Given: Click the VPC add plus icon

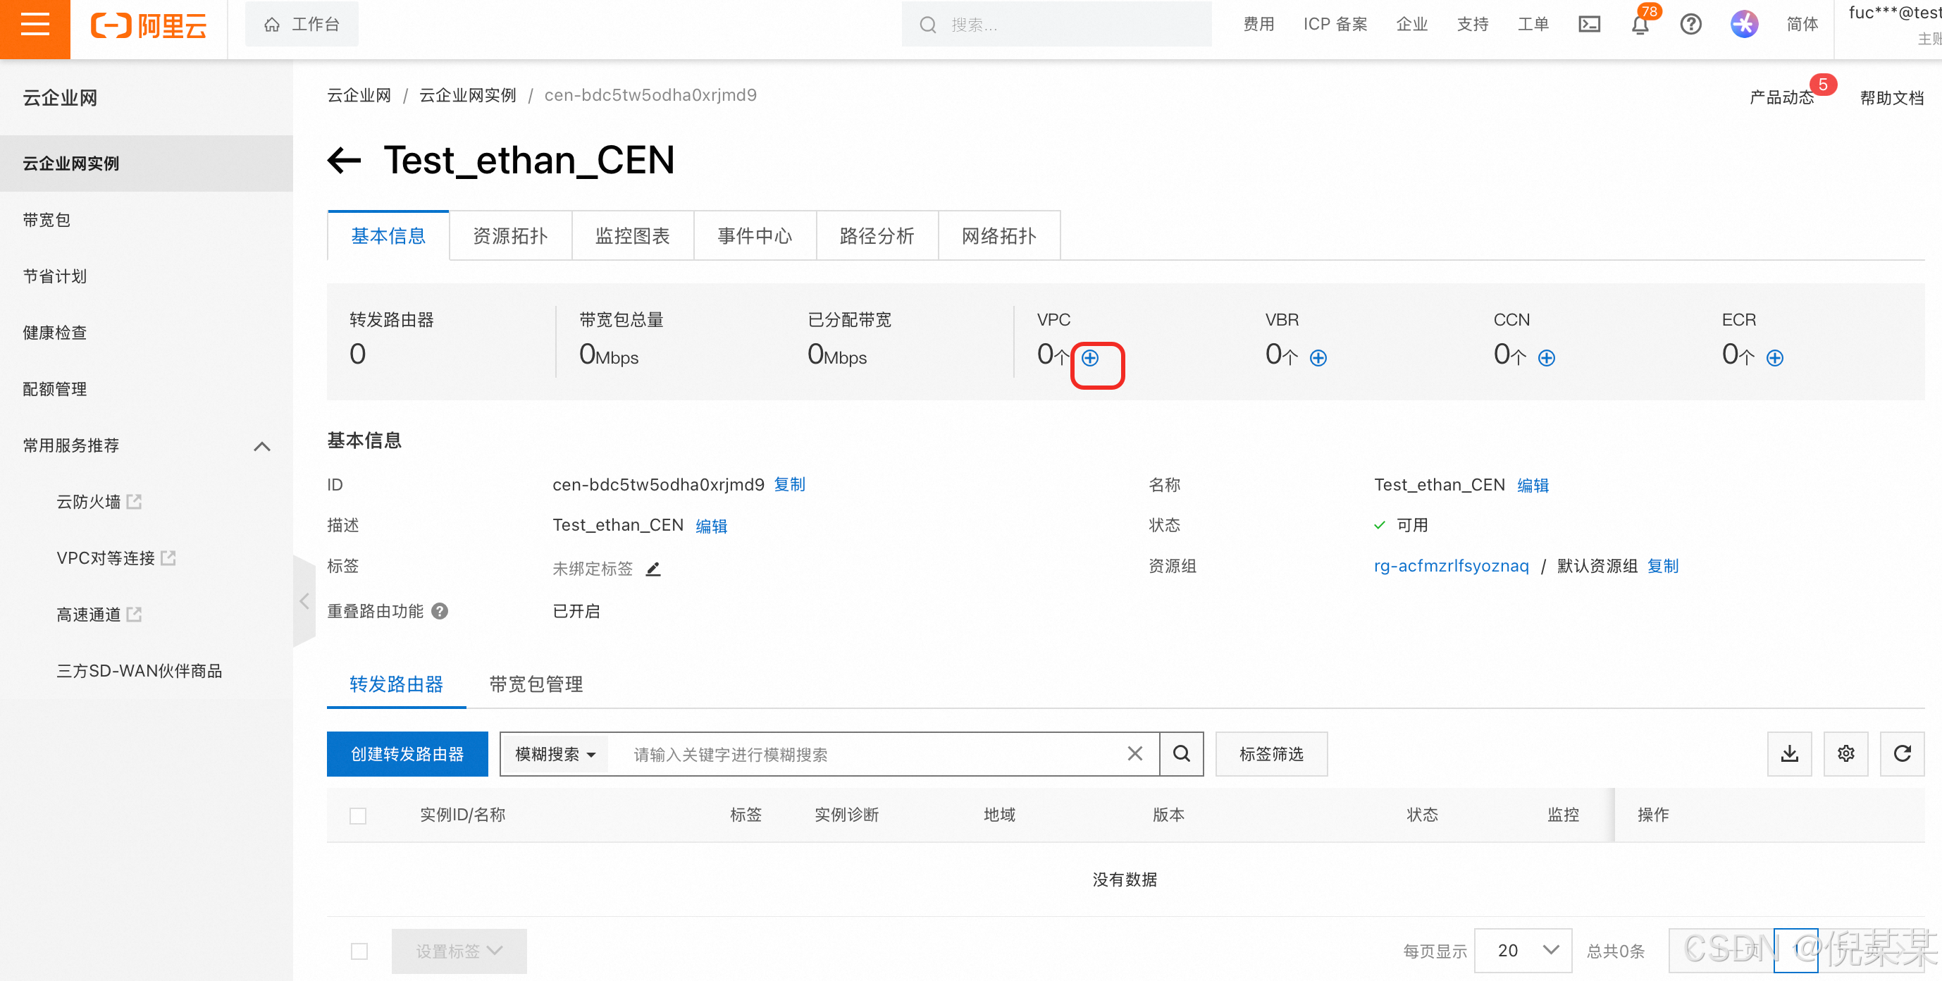Looking at the screenshot, I should (1090, 357).
